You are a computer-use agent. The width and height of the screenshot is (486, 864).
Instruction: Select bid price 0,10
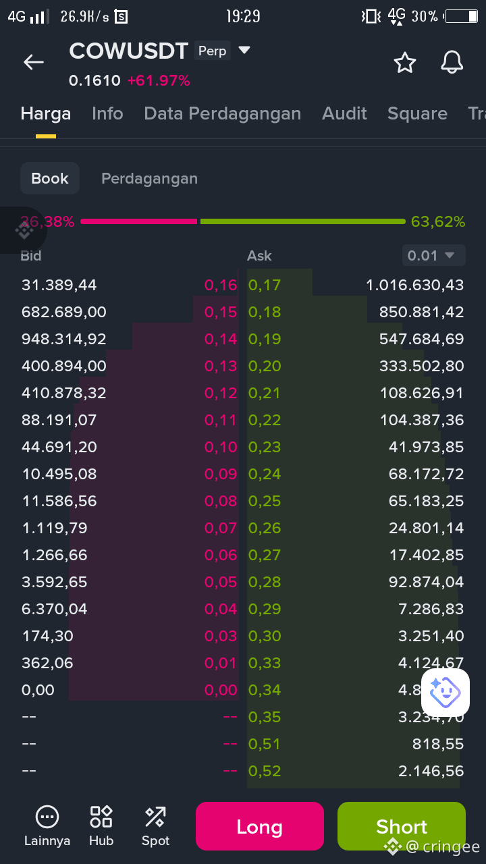pyautogui.click(x=221, y=447)
